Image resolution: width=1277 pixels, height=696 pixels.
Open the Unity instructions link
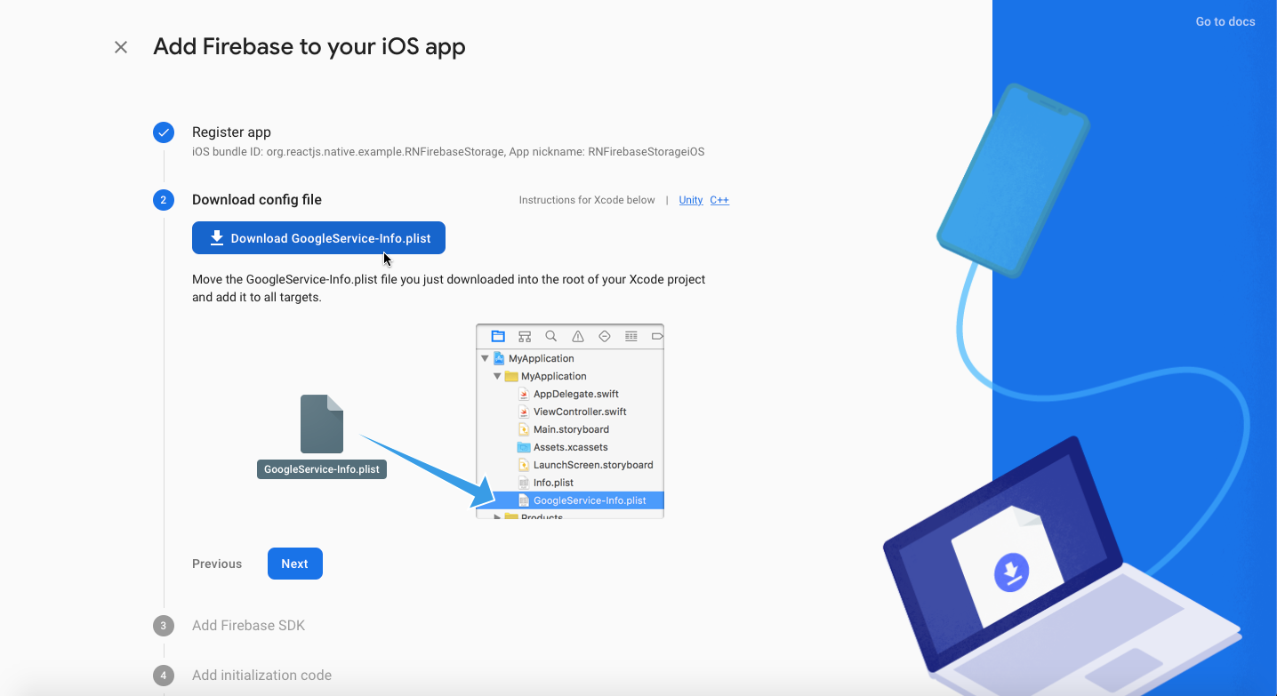(x=691, y=200)
